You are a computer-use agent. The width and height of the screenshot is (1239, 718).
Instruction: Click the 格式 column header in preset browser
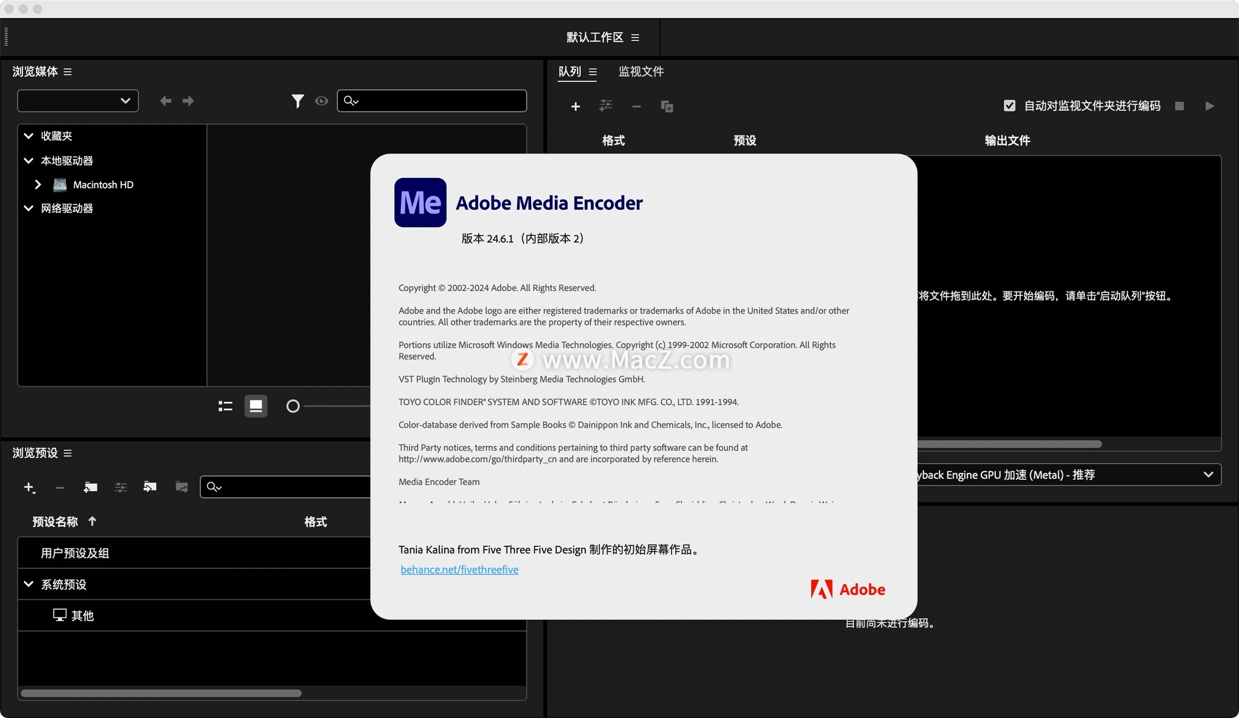(x=316, y=522)
